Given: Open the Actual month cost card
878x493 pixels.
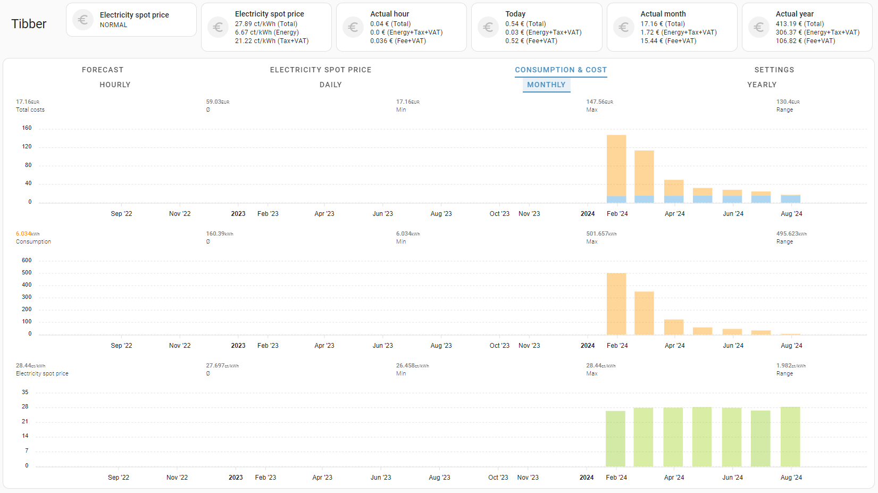Looking at the screenshot, I should point(672,27).
